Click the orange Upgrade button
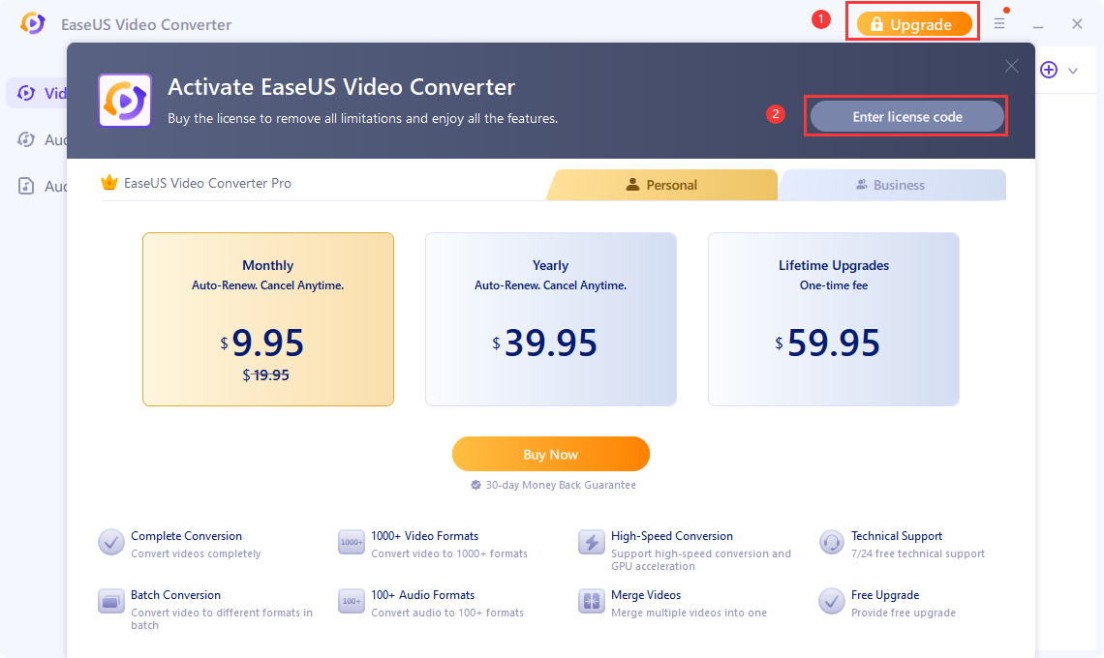 (914, 24)
